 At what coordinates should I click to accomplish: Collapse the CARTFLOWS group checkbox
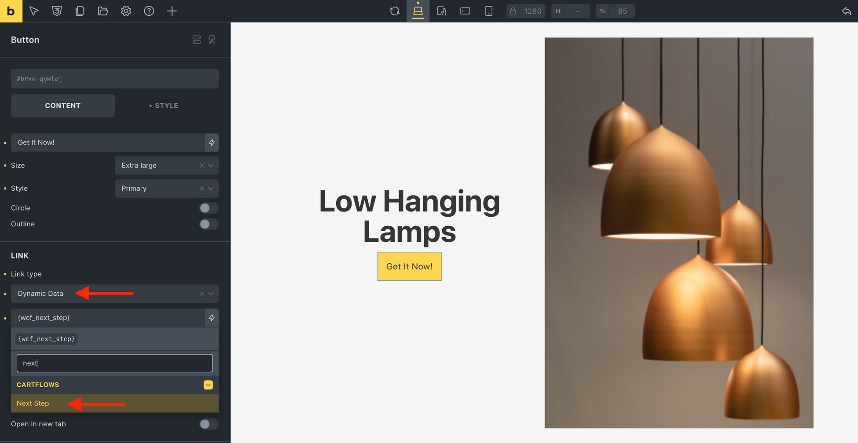[208, 385]
